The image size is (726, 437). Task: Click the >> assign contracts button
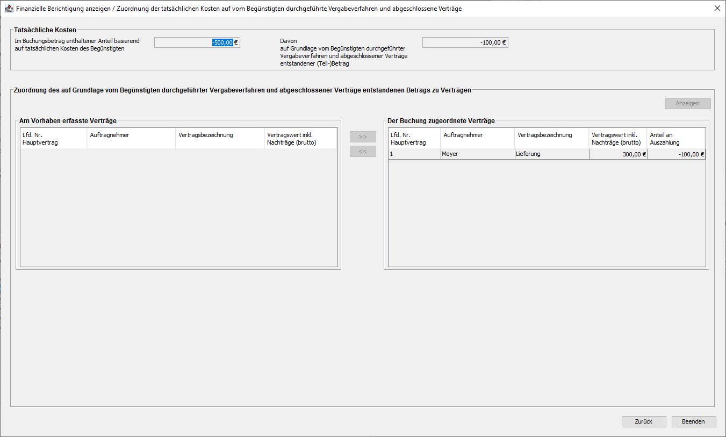click(x=363, y=137)
